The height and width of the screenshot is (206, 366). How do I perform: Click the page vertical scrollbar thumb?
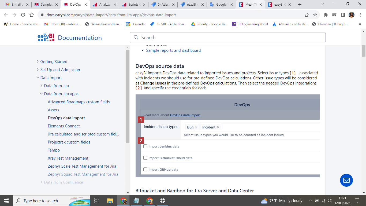(x=364, y=51)
